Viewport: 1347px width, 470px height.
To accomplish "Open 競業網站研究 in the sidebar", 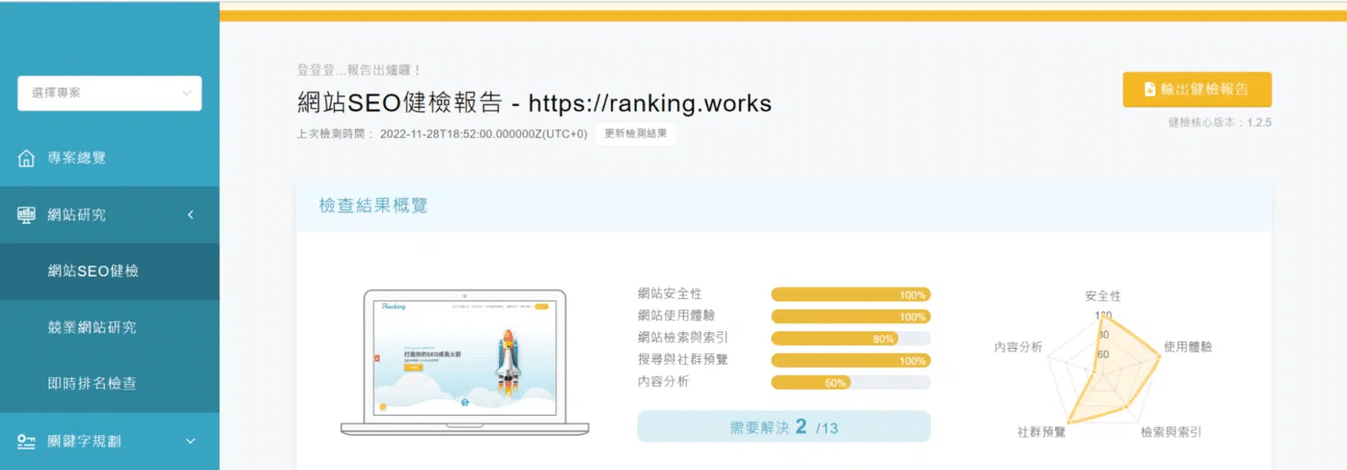I will (92, 327).
